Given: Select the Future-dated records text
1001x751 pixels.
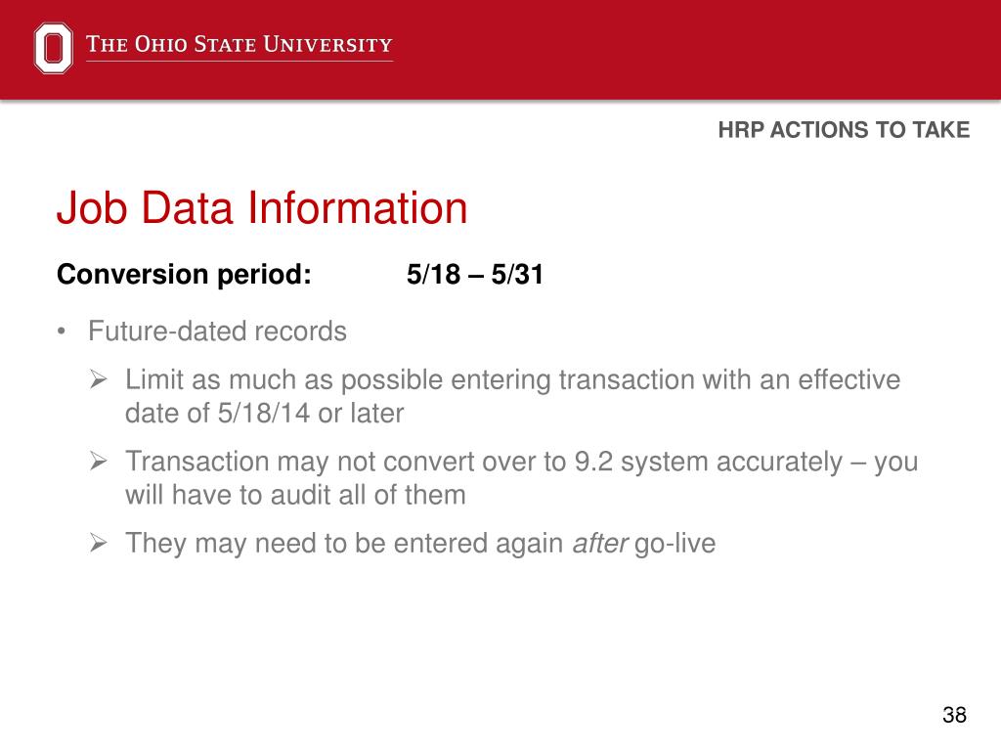Looking at the screenshot, I should (x=217, y=331).
